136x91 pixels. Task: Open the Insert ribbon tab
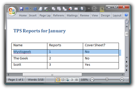(33, 15)
